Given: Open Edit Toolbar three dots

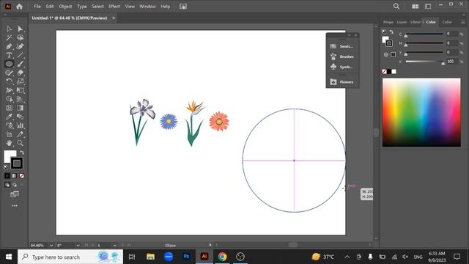Looking at the screenshot, I should coord(15,206).
